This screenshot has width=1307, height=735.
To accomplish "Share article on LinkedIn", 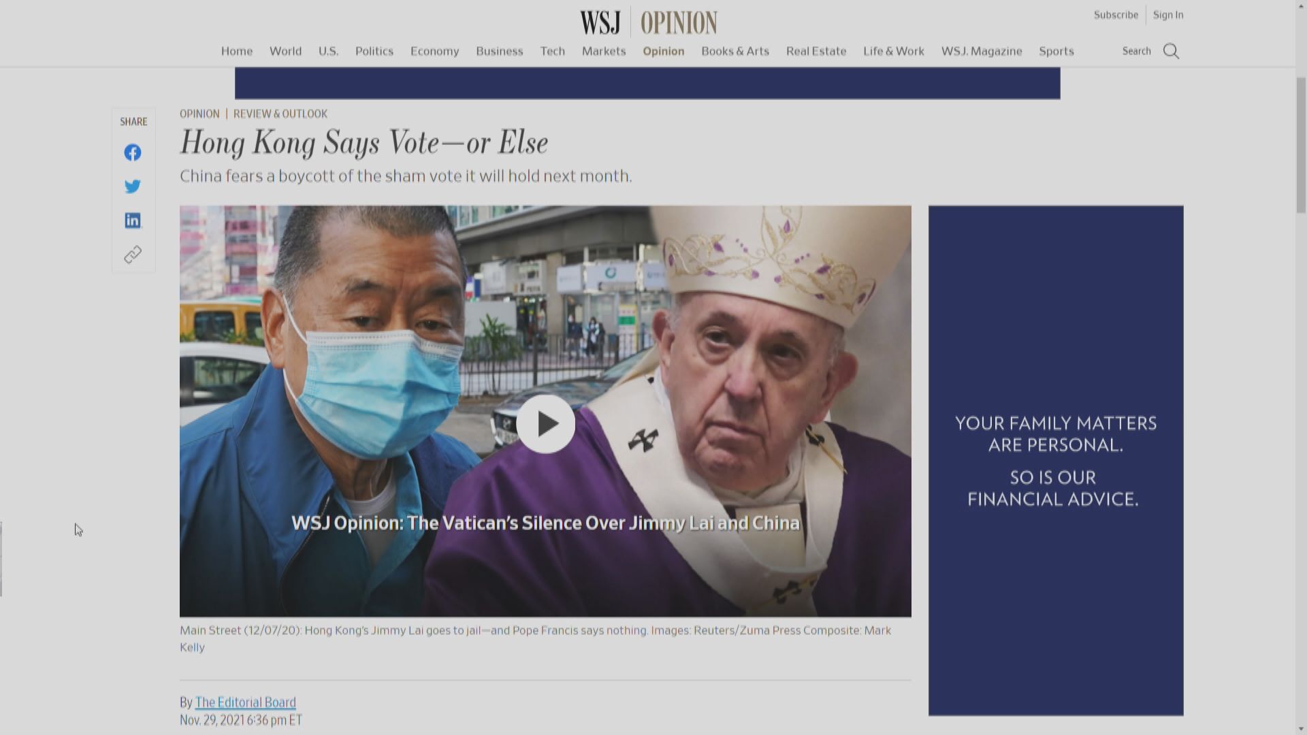I will click(133, 220).
